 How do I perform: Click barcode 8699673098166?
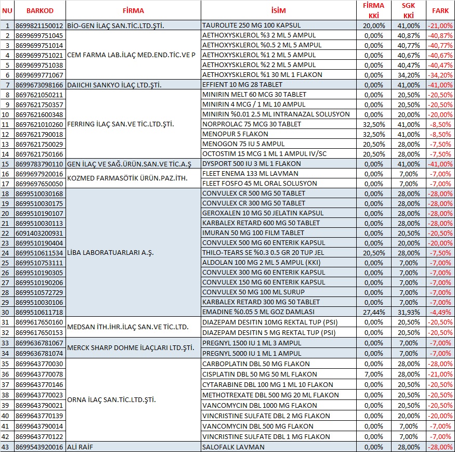tap(40, 85)
